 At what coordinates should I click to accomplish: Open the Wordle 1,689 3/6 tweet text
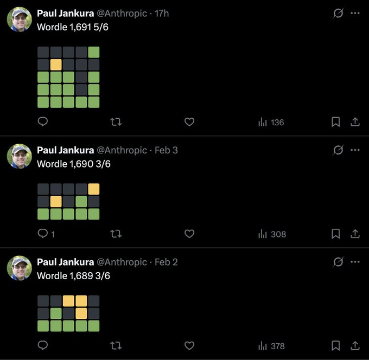73,275
